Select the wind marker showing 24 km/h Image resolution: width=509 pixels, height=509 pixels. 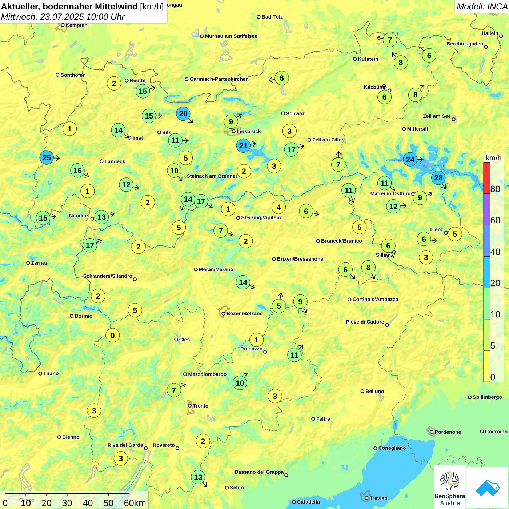click(410, 160)
